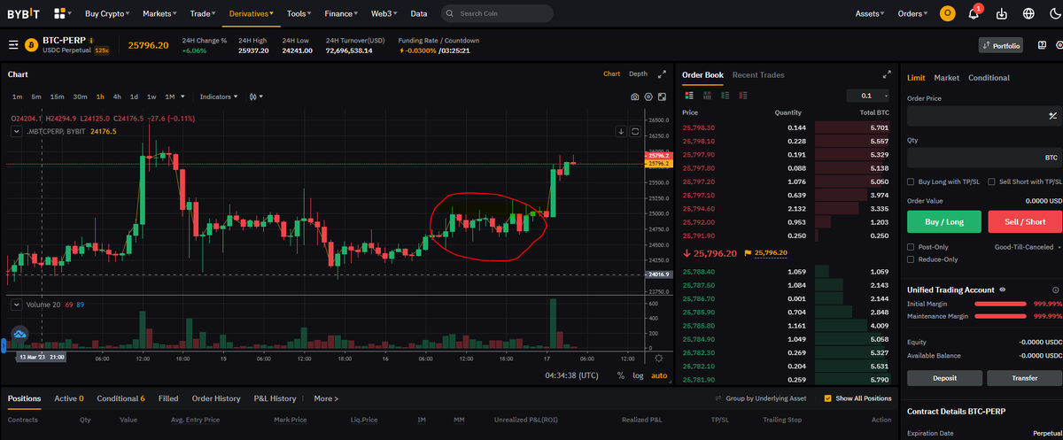
Task: Click the Bybit logo
Action: click(x=24, y=14)
